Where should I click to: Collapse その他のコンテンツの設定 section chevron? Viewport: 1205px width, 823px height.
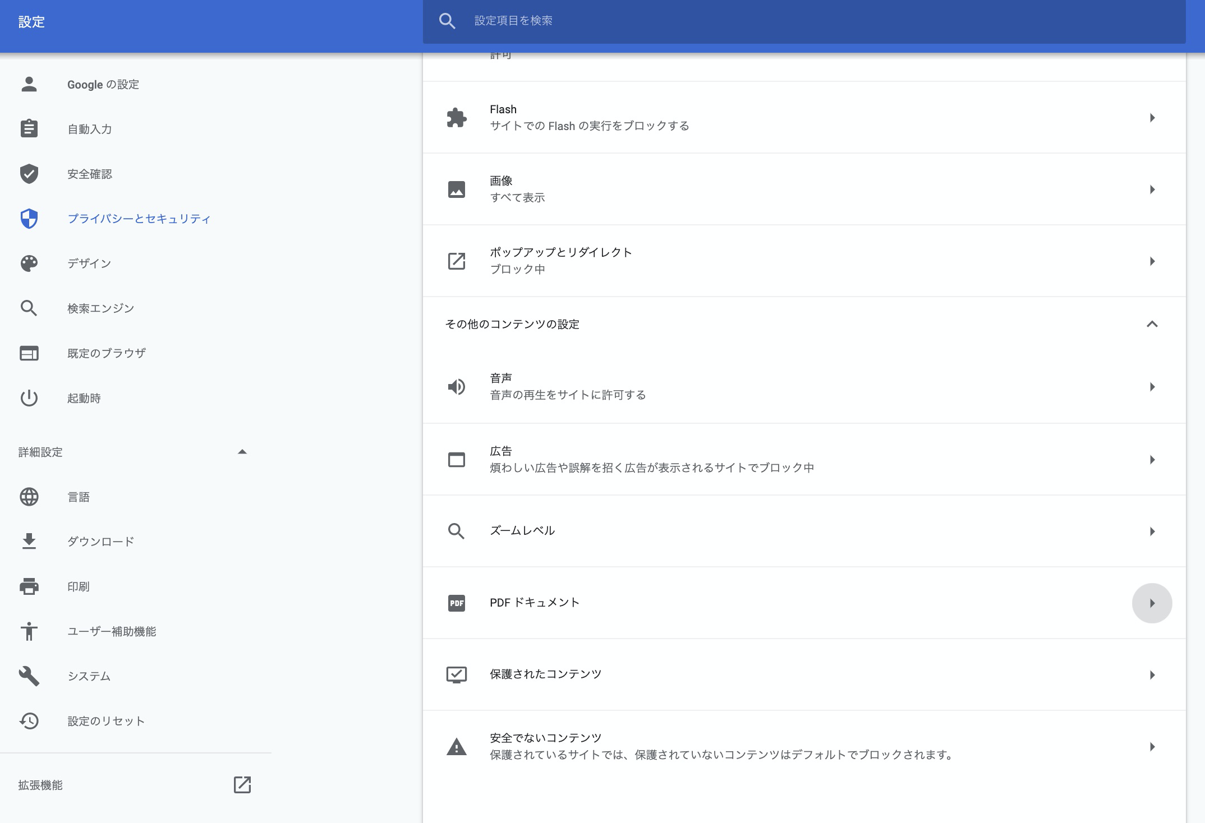[1152, 324]
